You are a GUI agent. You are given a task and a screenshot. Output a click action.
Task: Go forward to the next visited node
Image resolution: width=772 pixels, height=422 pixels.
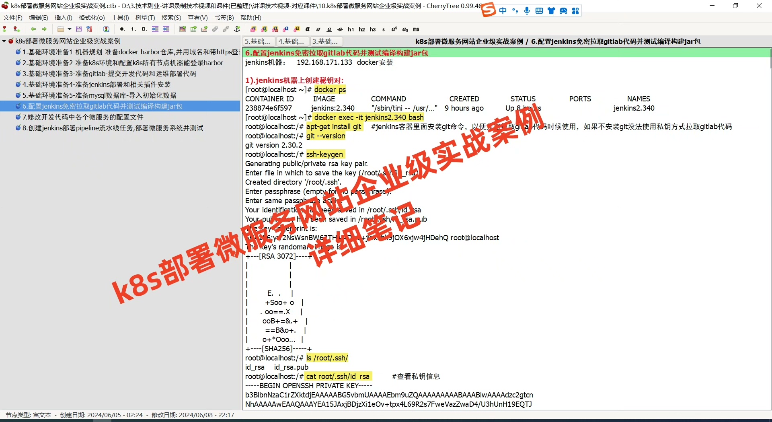pos(44,29)
